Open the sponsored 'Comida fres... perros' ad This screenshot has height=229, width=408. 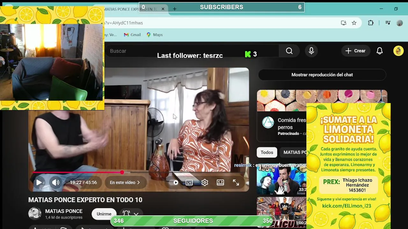point(292,124)
